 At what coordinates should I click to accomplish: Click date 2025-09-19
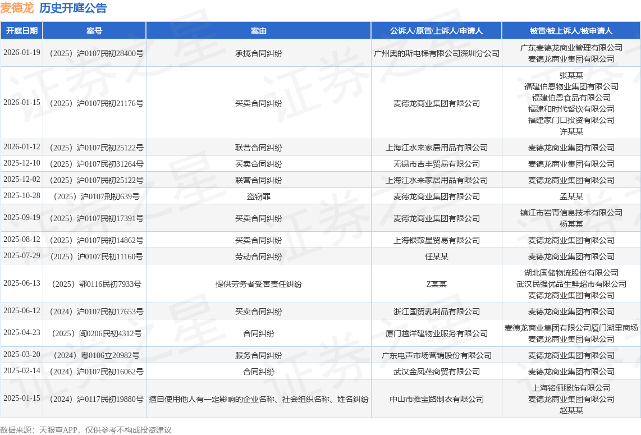[22, 217]
